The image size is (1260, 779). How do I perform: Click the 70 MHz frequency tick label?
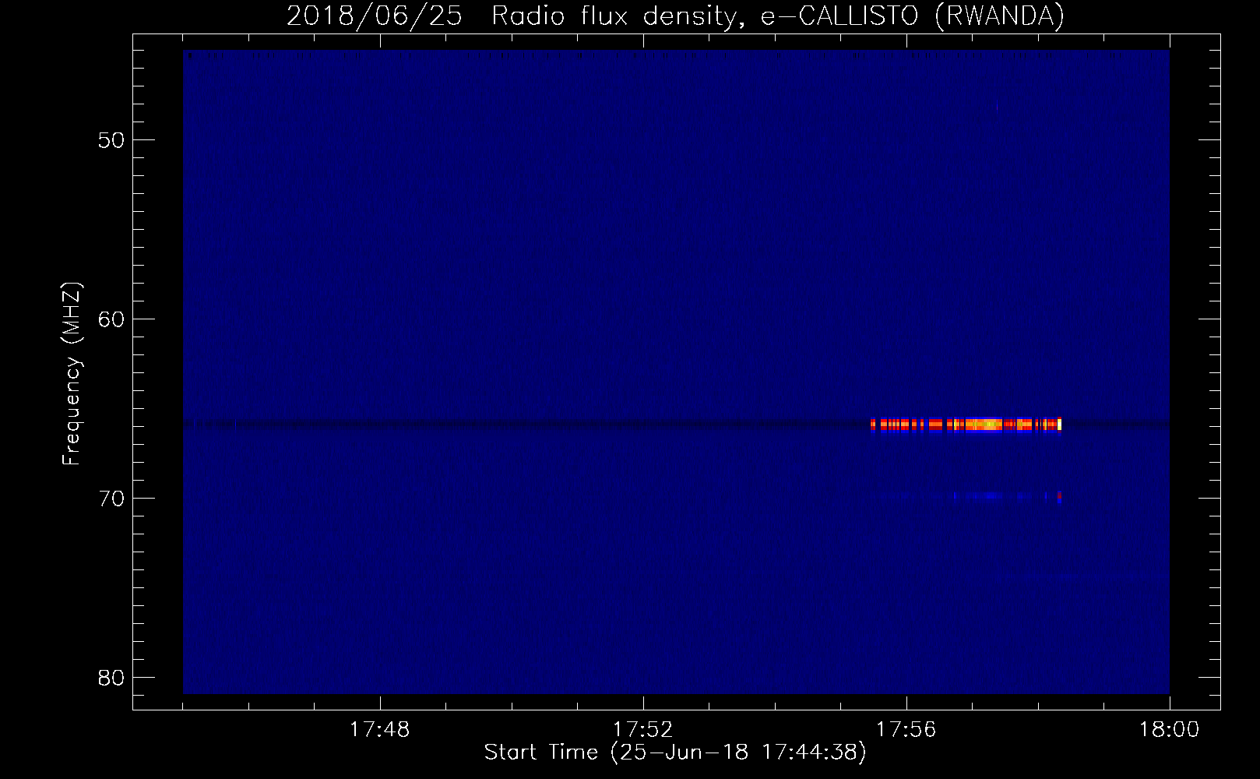click(112, 499)
